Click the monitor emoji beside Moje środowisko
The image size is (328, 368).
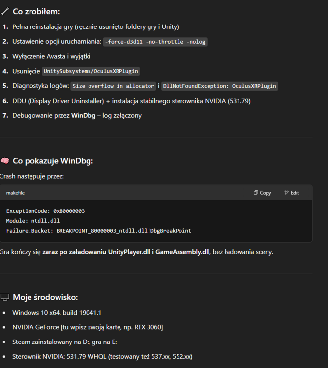[x=5, y=297]
